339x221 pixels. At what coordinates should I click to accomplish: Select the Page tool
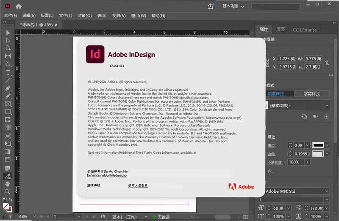[x=8, y=48]
